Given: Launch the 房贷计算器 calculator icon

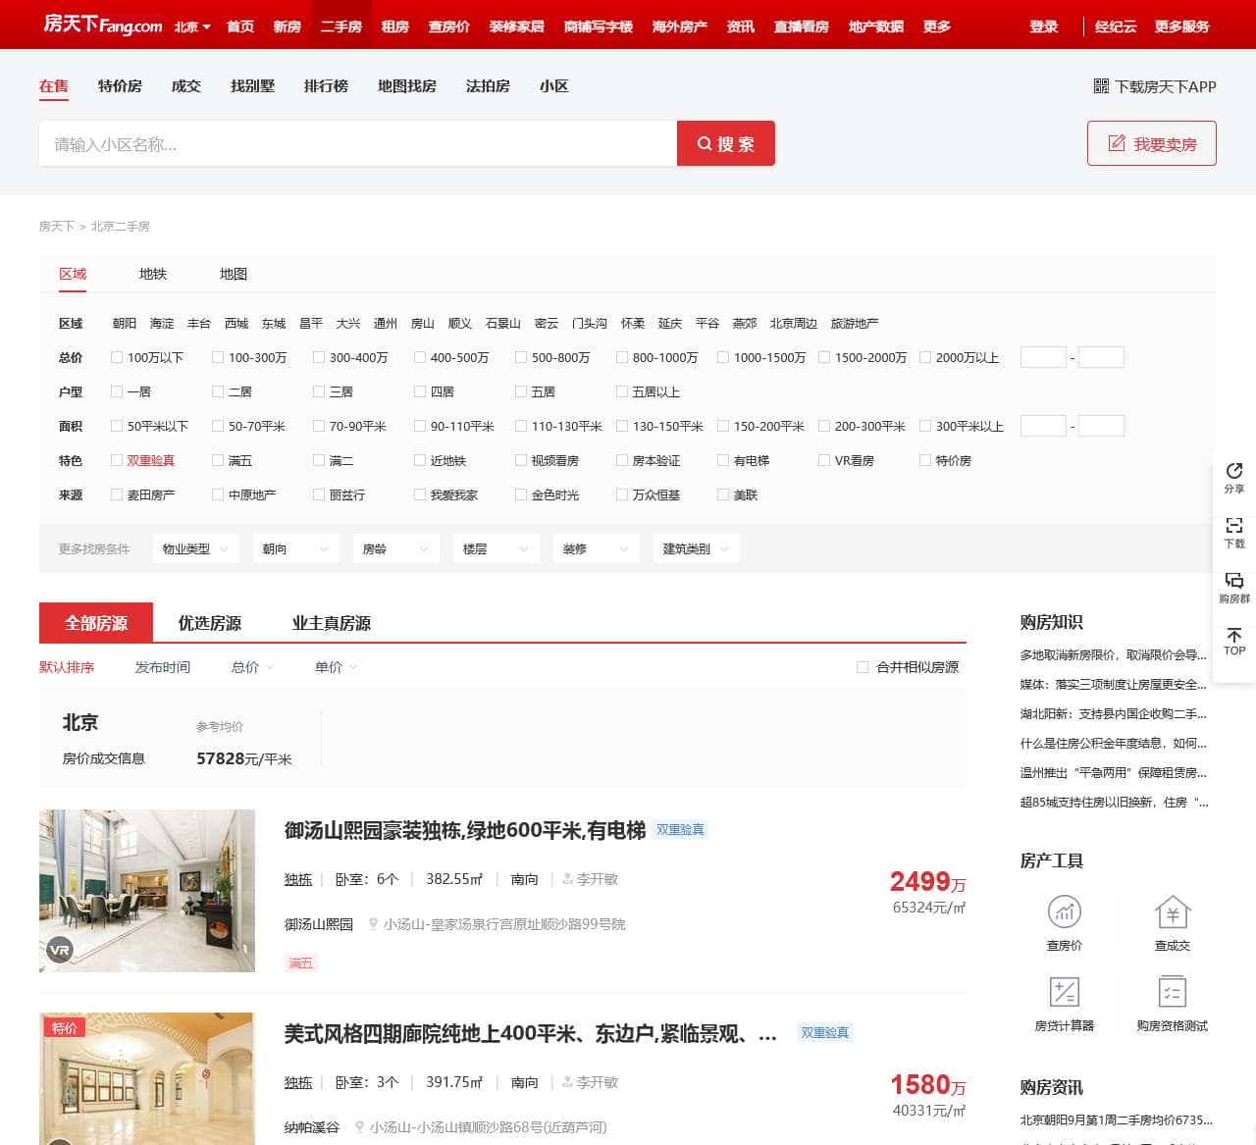Looking at the screenshot, I should tap(1065, 994).
